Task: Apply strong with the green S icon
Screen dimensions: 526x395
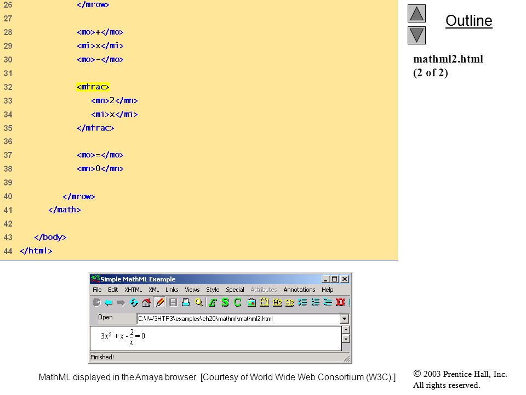Action: click(x=225, y=303)
